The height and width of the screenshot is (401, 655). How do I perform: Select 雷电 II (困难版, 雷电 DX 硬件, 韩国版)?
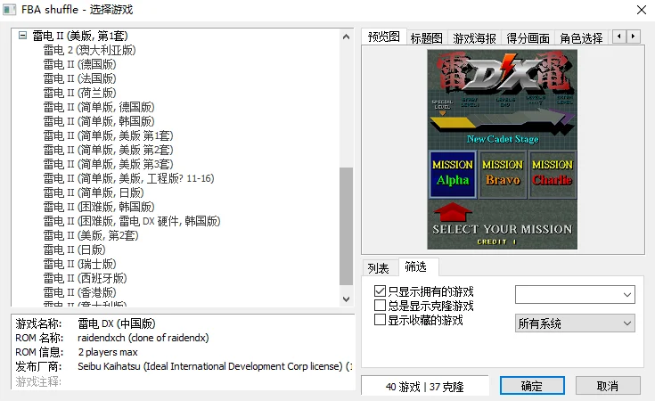(132, 221)
